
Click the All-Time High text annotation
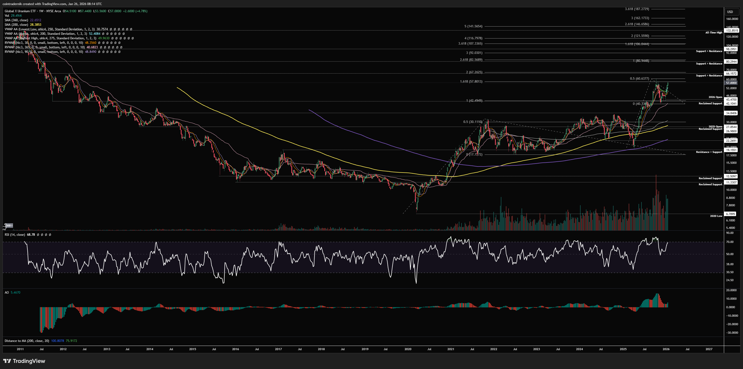[x=713, y=33]
